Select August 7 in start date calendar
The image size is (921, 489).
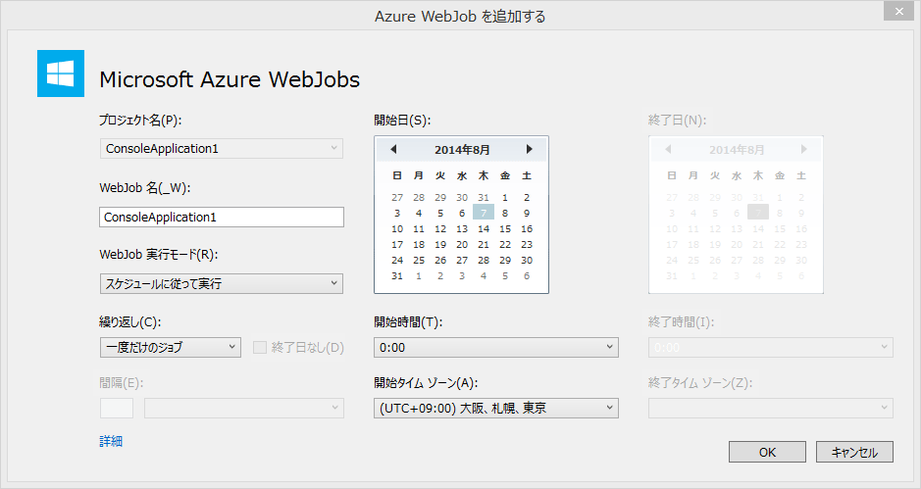pos(484,213)
